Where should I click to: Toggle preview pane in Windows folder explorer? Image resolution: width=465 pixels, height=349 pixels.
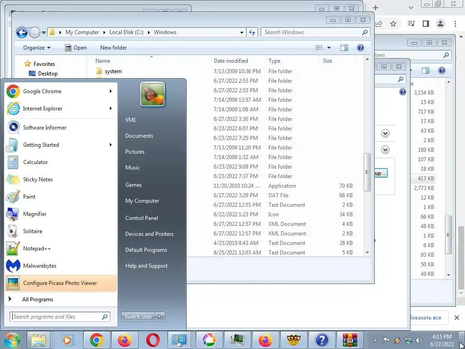click(344, 47)
